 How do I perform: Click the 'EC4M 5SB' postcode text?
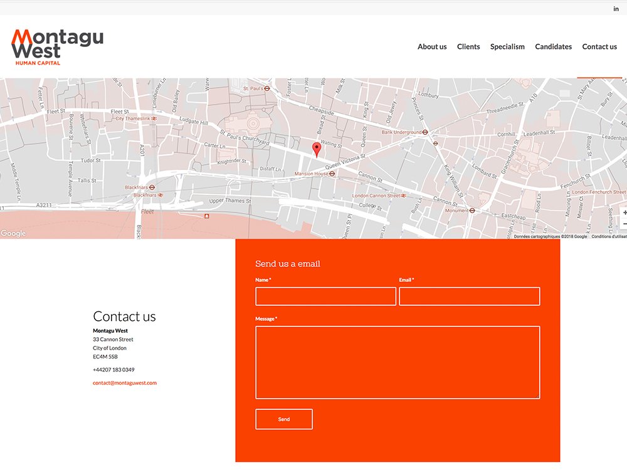coord(105,357)
